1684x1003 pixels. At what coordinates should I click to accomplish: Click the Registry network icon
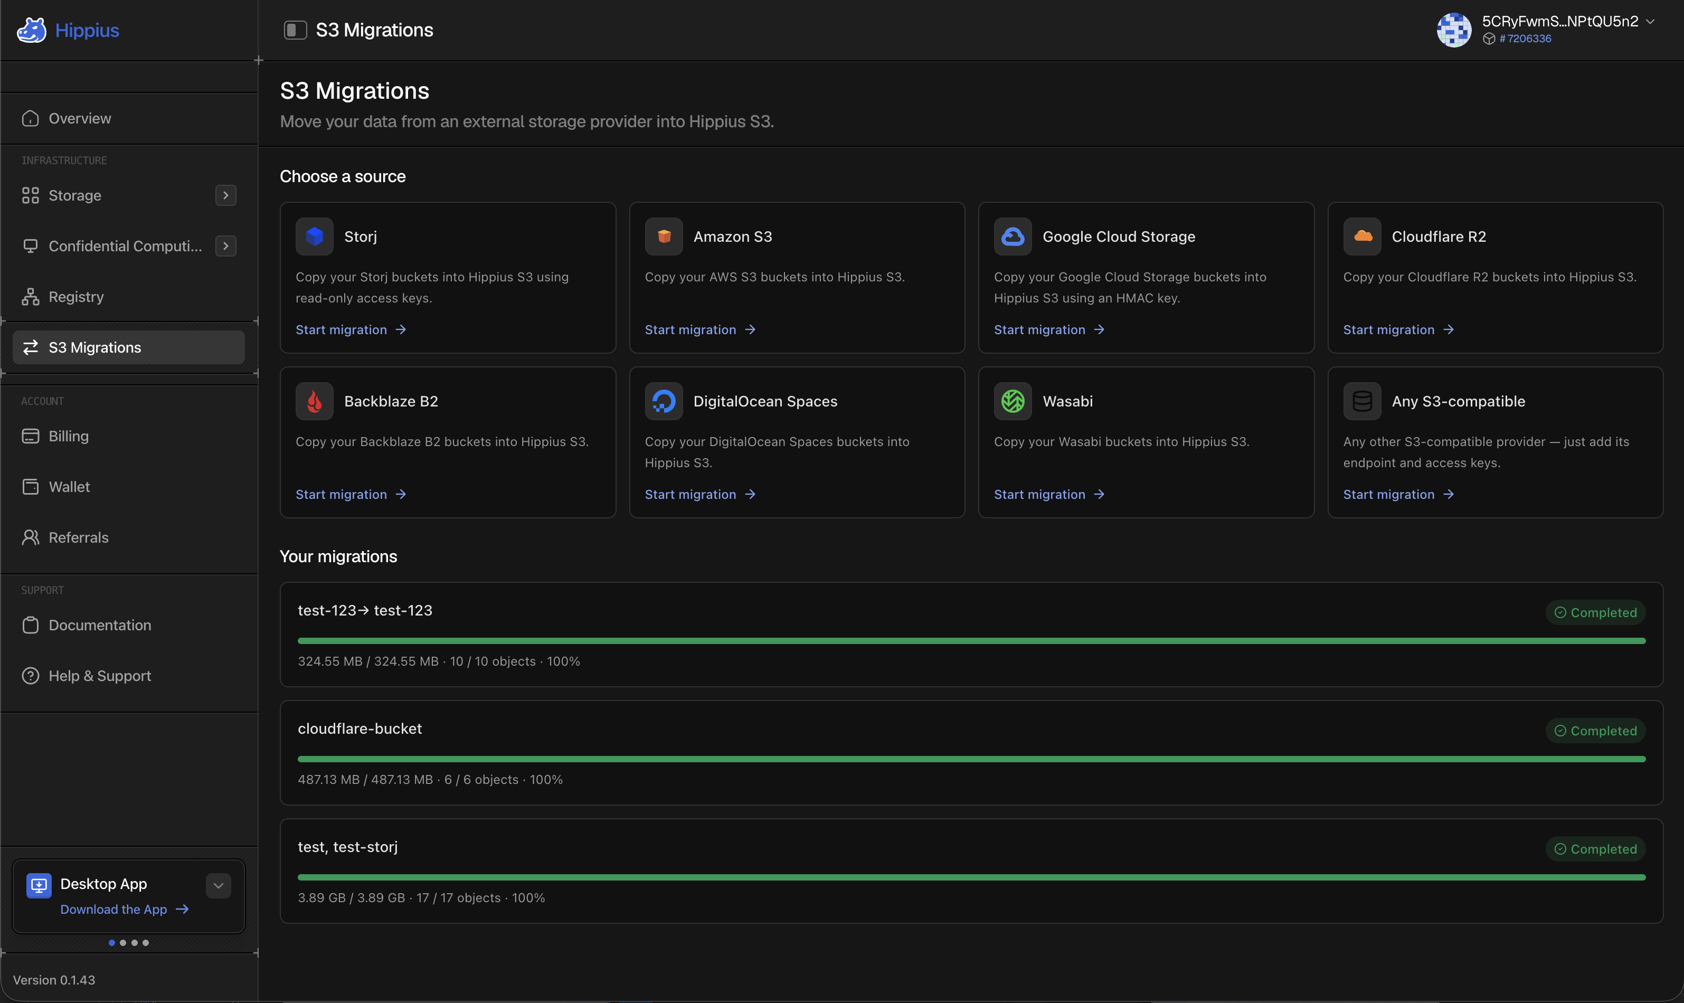coord(31,297)
